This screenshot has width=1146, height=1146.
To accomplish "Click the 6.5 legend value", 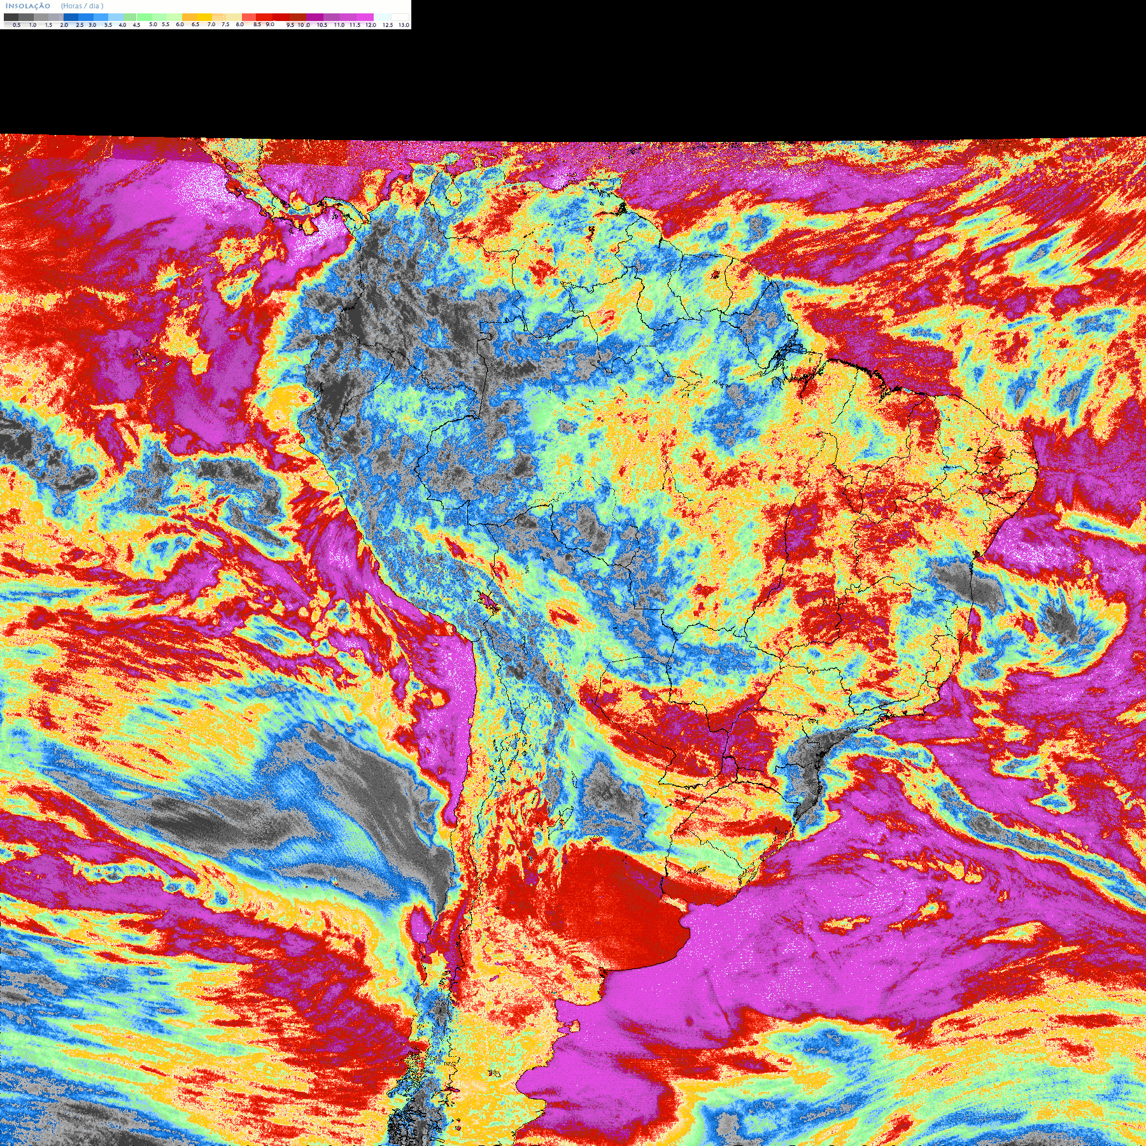I will 195,24.
